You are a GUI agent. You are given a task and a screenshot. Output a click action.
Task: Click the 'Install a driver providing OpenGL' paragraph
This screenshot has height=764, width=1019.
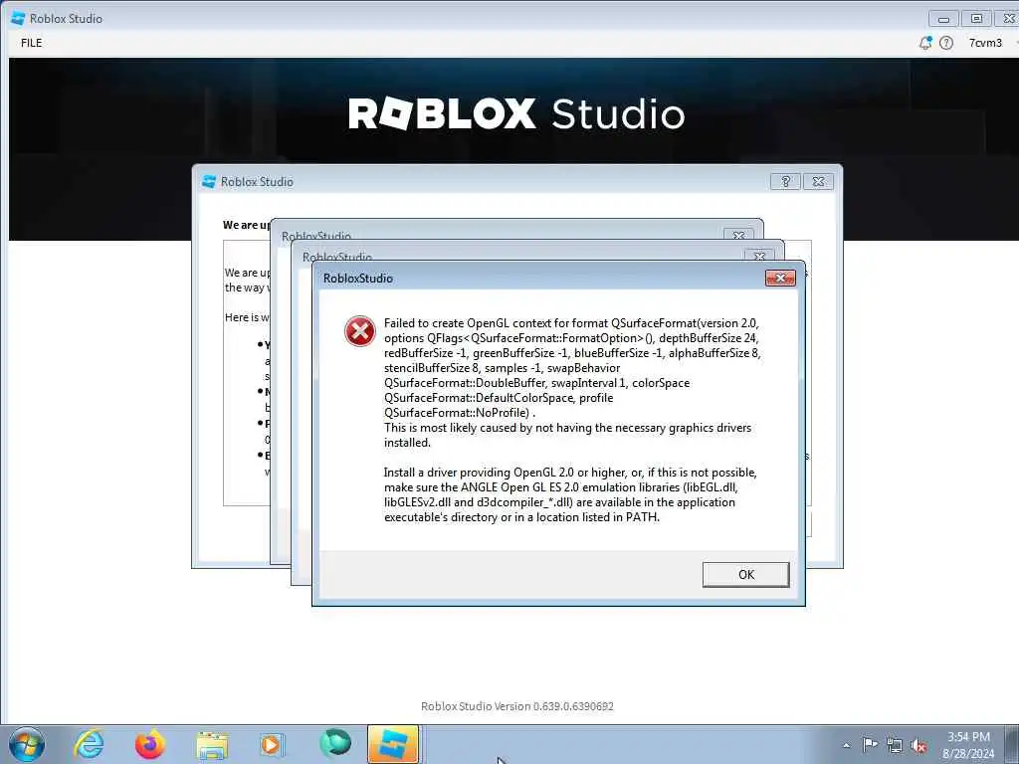(570, 494)
